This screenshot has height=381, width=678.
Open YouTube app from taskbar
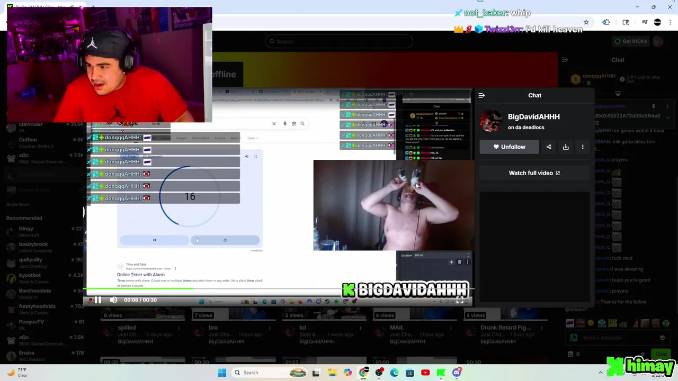tap(425, 373)
